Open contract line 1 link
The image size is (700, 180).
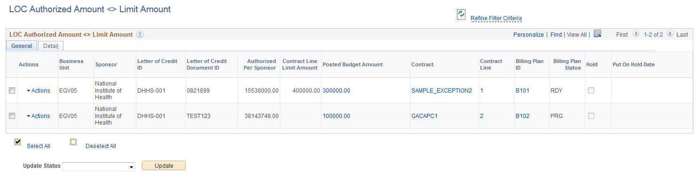point(481,91)
